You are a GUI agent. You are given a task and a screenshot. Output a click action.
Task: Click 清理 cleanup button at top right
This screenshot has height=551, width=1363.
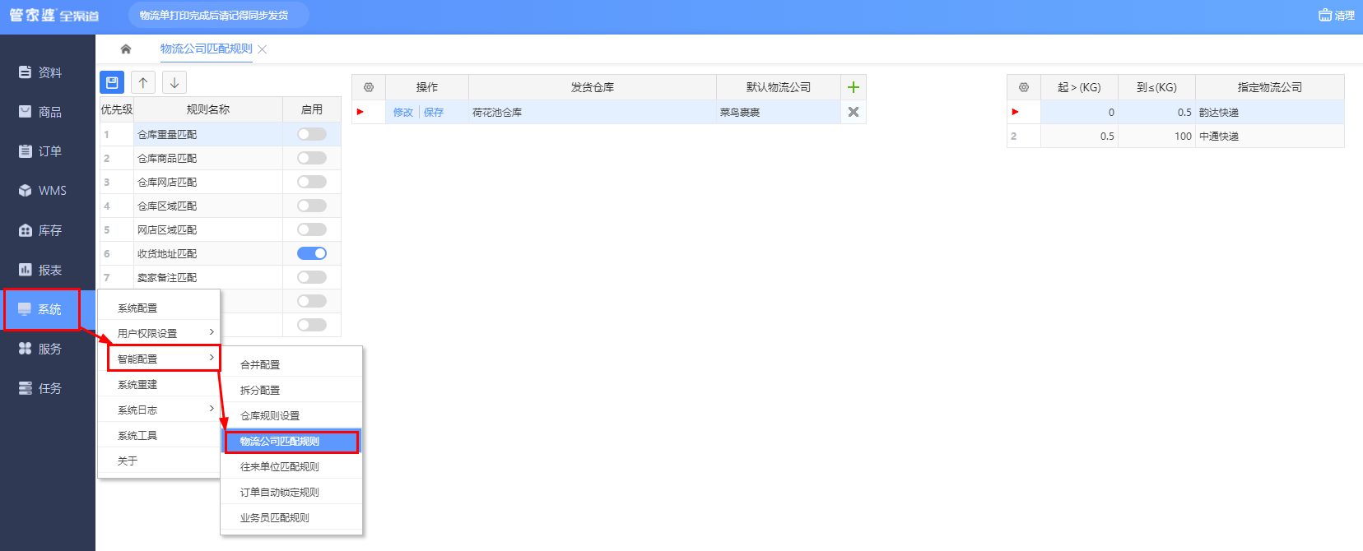coord(1337,15)
